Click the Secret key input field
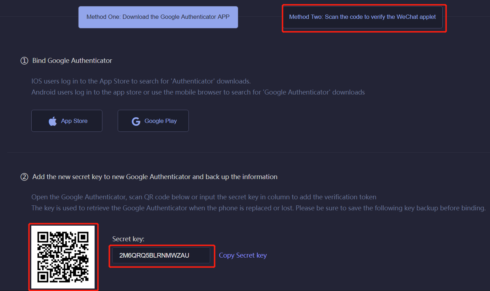490x291 pixels. 161,255
